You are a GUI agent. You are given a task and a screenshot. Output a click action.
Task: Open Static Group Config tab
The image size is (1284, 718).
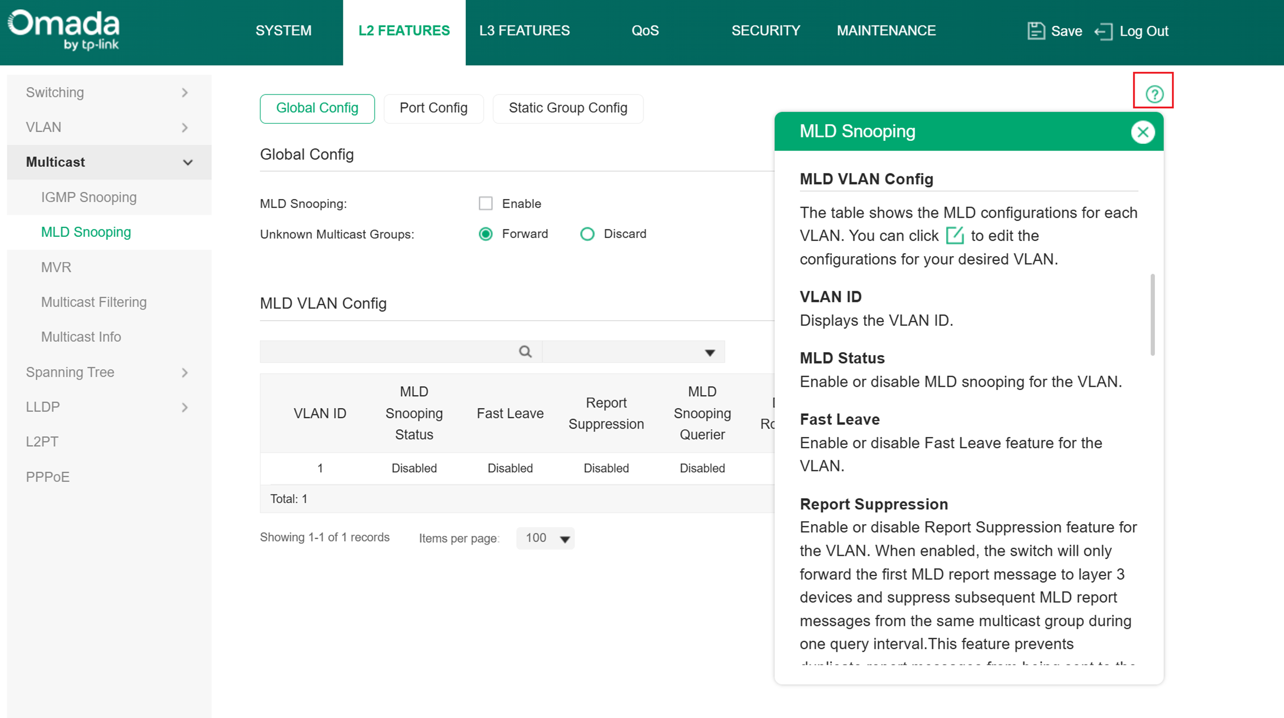pyautogui.click(x=568, y=109)
